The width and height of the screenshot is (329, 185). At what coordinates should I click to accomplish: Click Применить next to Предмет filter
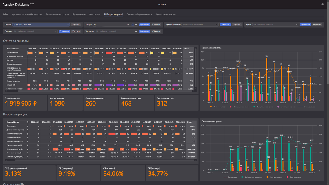click(x=64, y=31)
